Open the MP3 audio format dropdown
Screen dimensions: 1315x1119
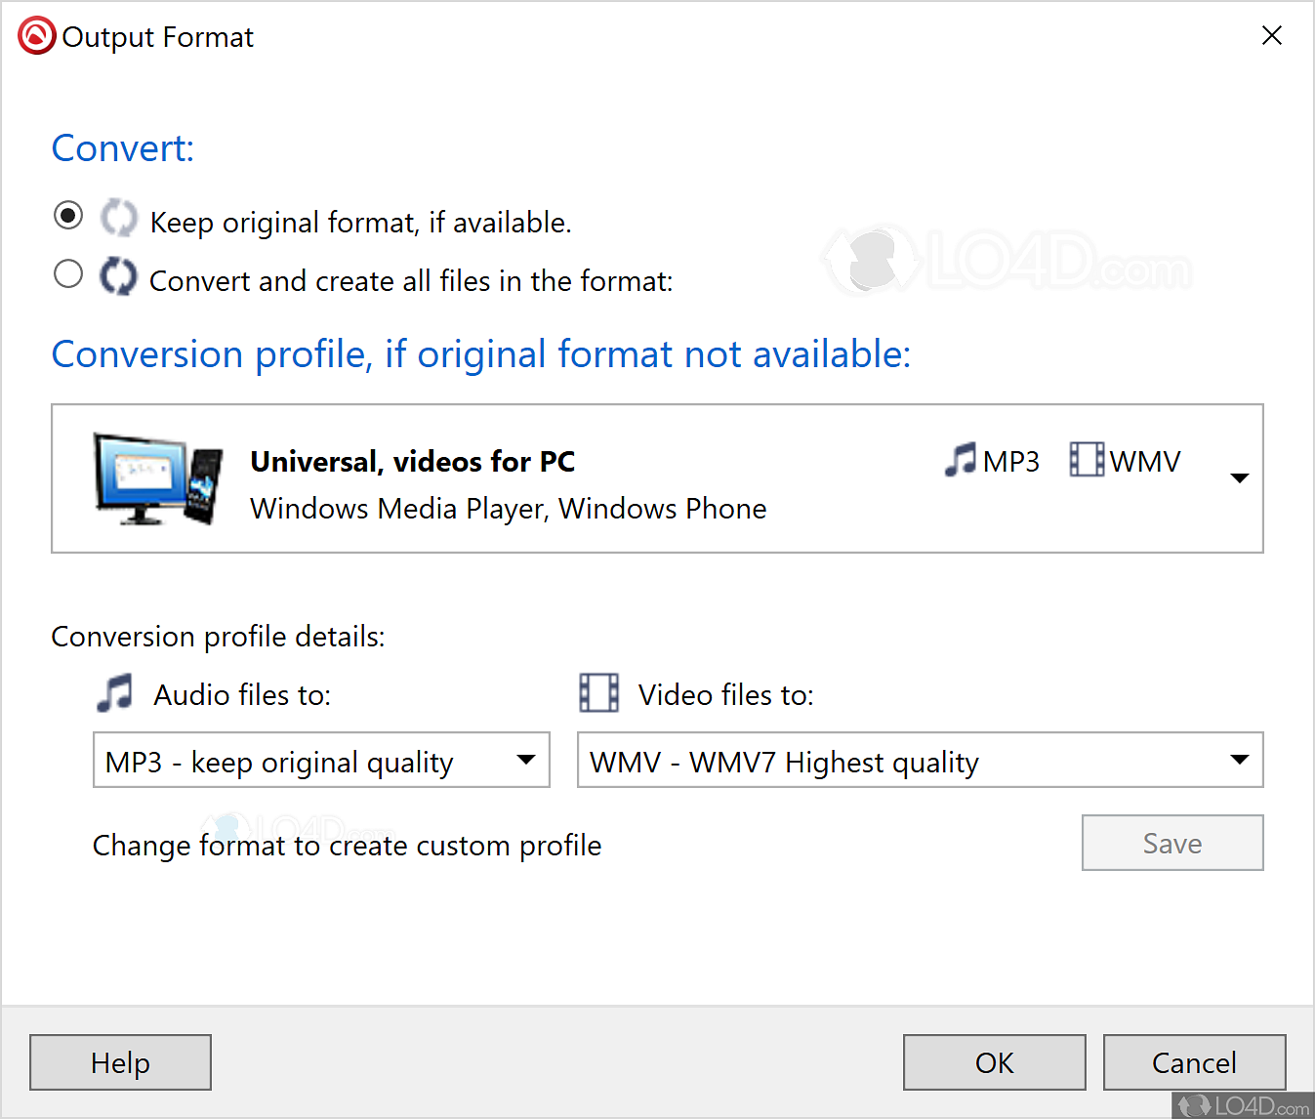click(x=525, y=760)
